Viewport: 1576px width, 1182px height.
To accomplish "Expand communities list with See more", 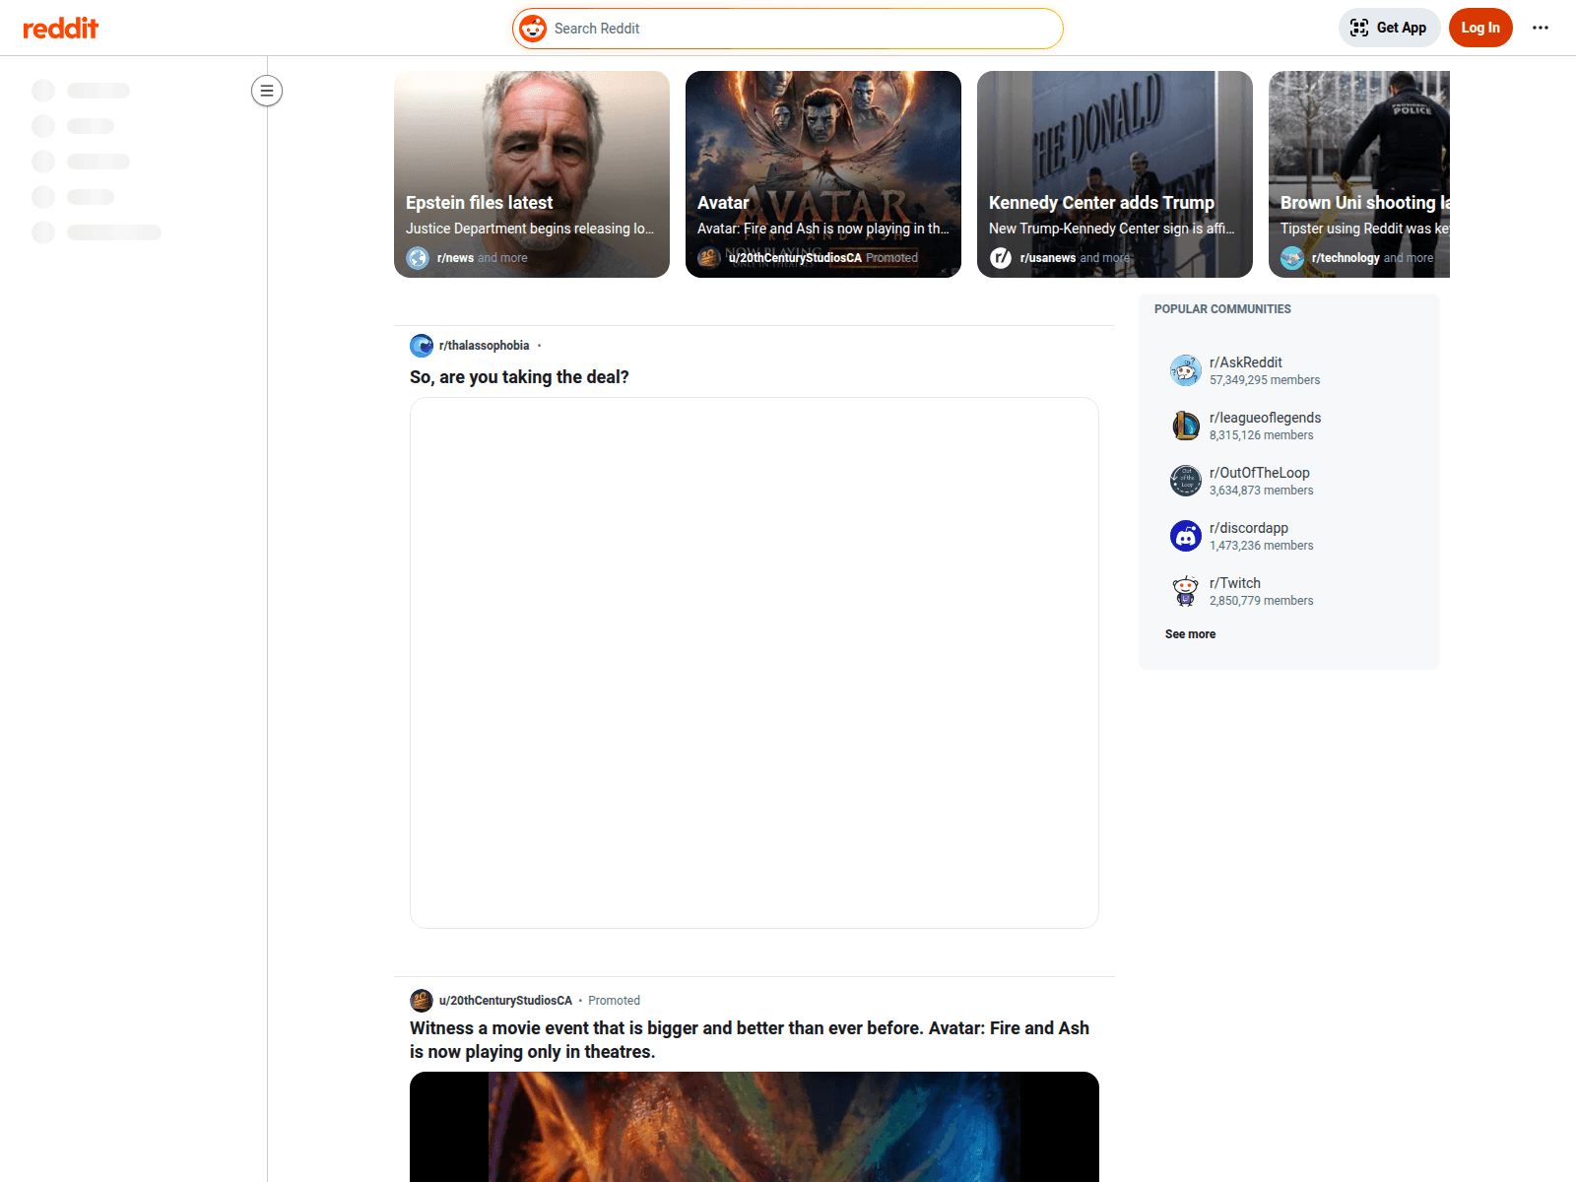I will [1190, 634].
